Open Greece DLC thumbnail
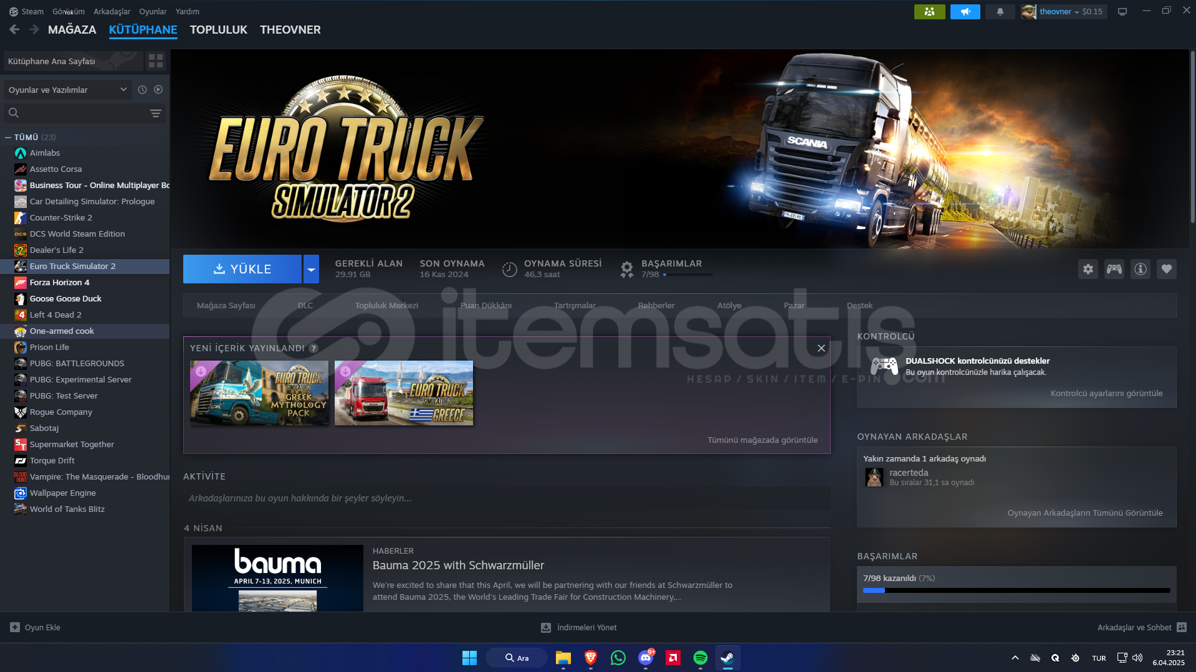Screen dimensions: 1196x672 coord(404,393)
